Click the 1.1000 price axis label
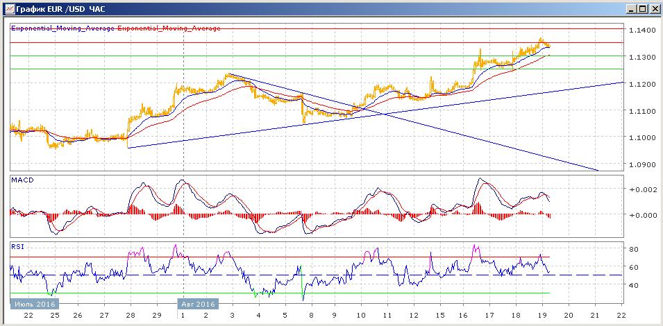This screenshot has width=663, height=326. (642, 137)
